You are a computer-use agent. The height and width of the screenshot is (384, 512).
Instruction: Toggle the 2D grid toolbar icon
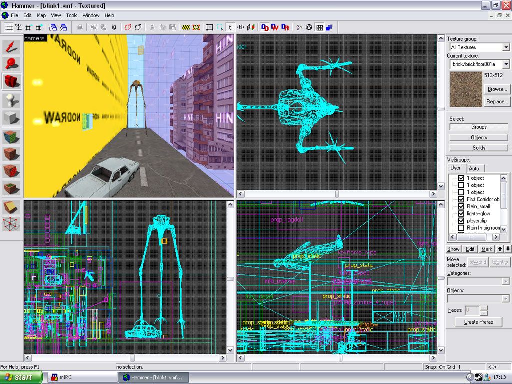pyautogui.click(x=9, y=27)
